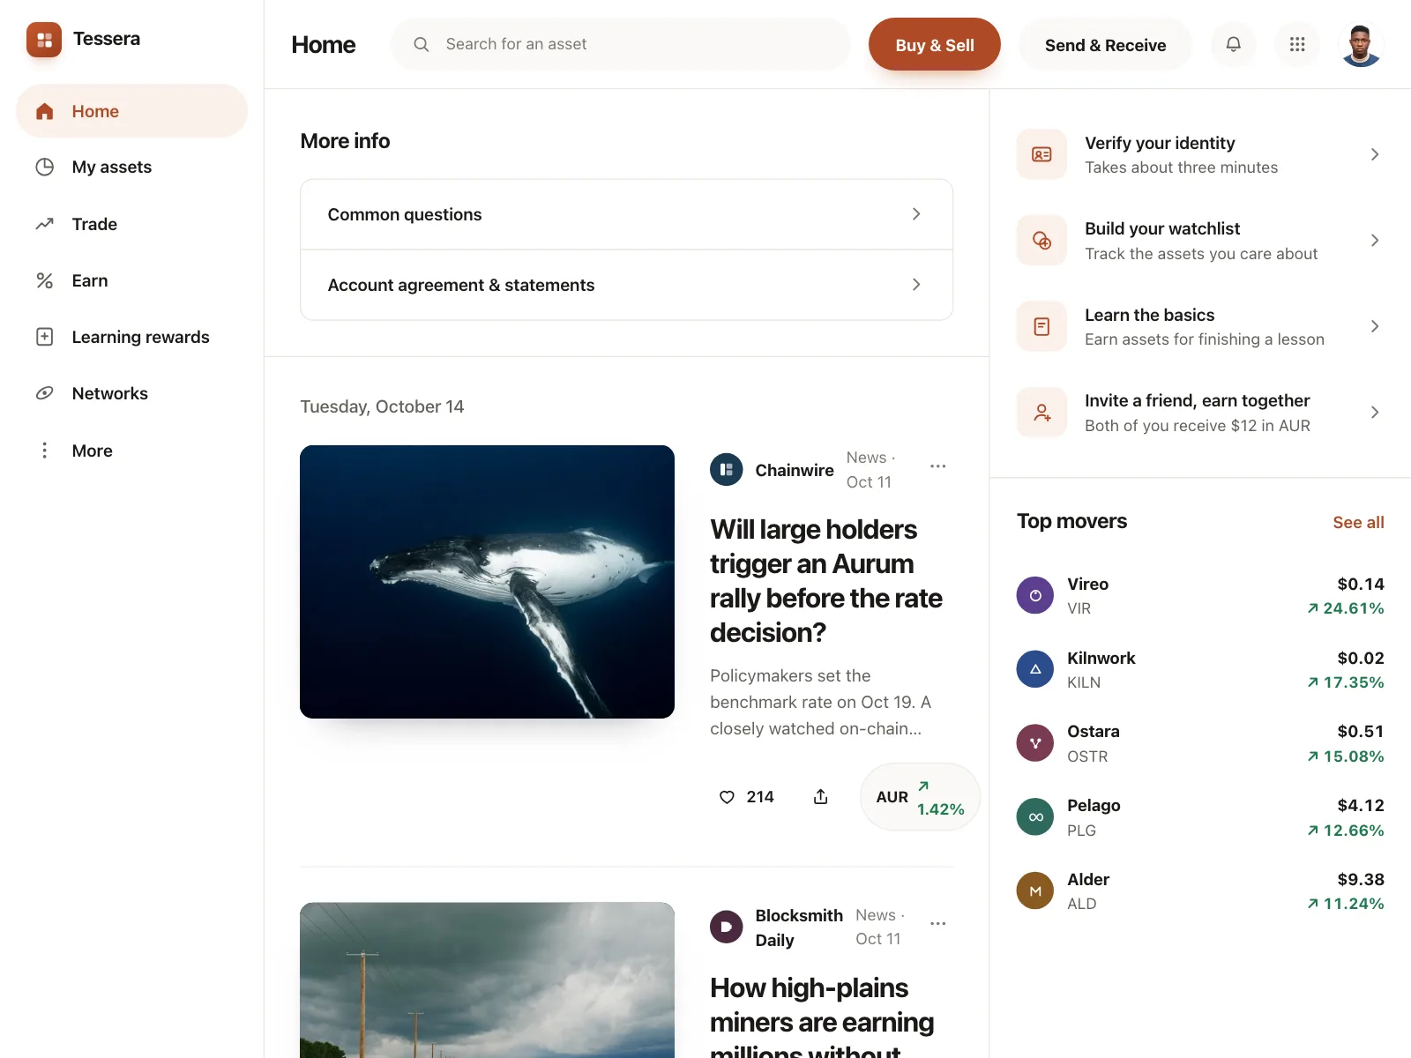Open more options for Blocksmith Daily article
Image resolution: width=1411 pixels, height=1058 pixels.
click(937, 924)
